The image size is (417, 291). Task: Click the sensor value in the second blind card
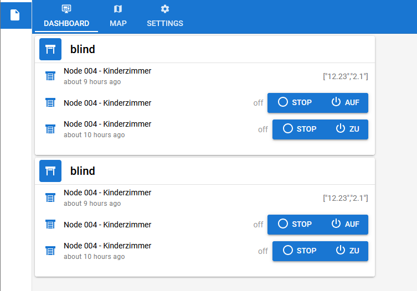click(346, 198)
